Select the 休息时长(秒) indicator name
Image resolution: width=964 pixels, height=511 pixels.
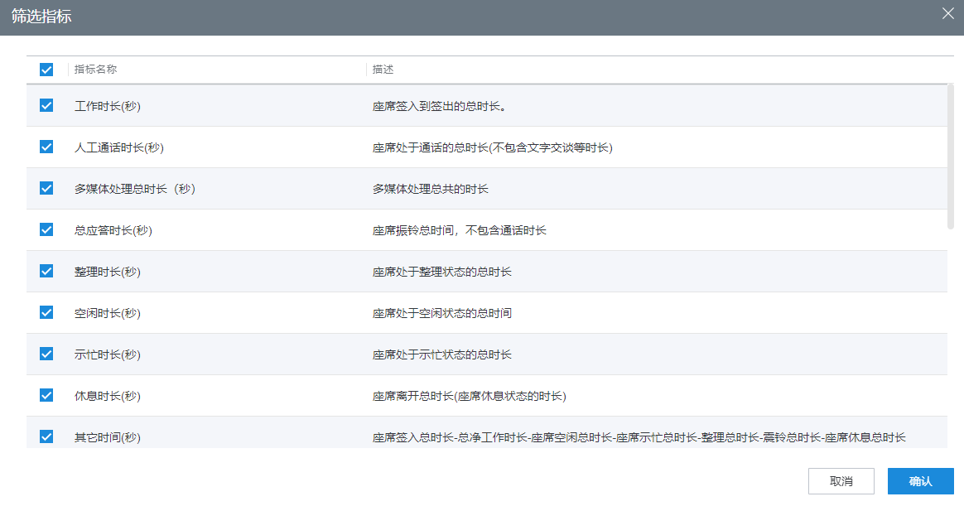click(x=108, y=396)
